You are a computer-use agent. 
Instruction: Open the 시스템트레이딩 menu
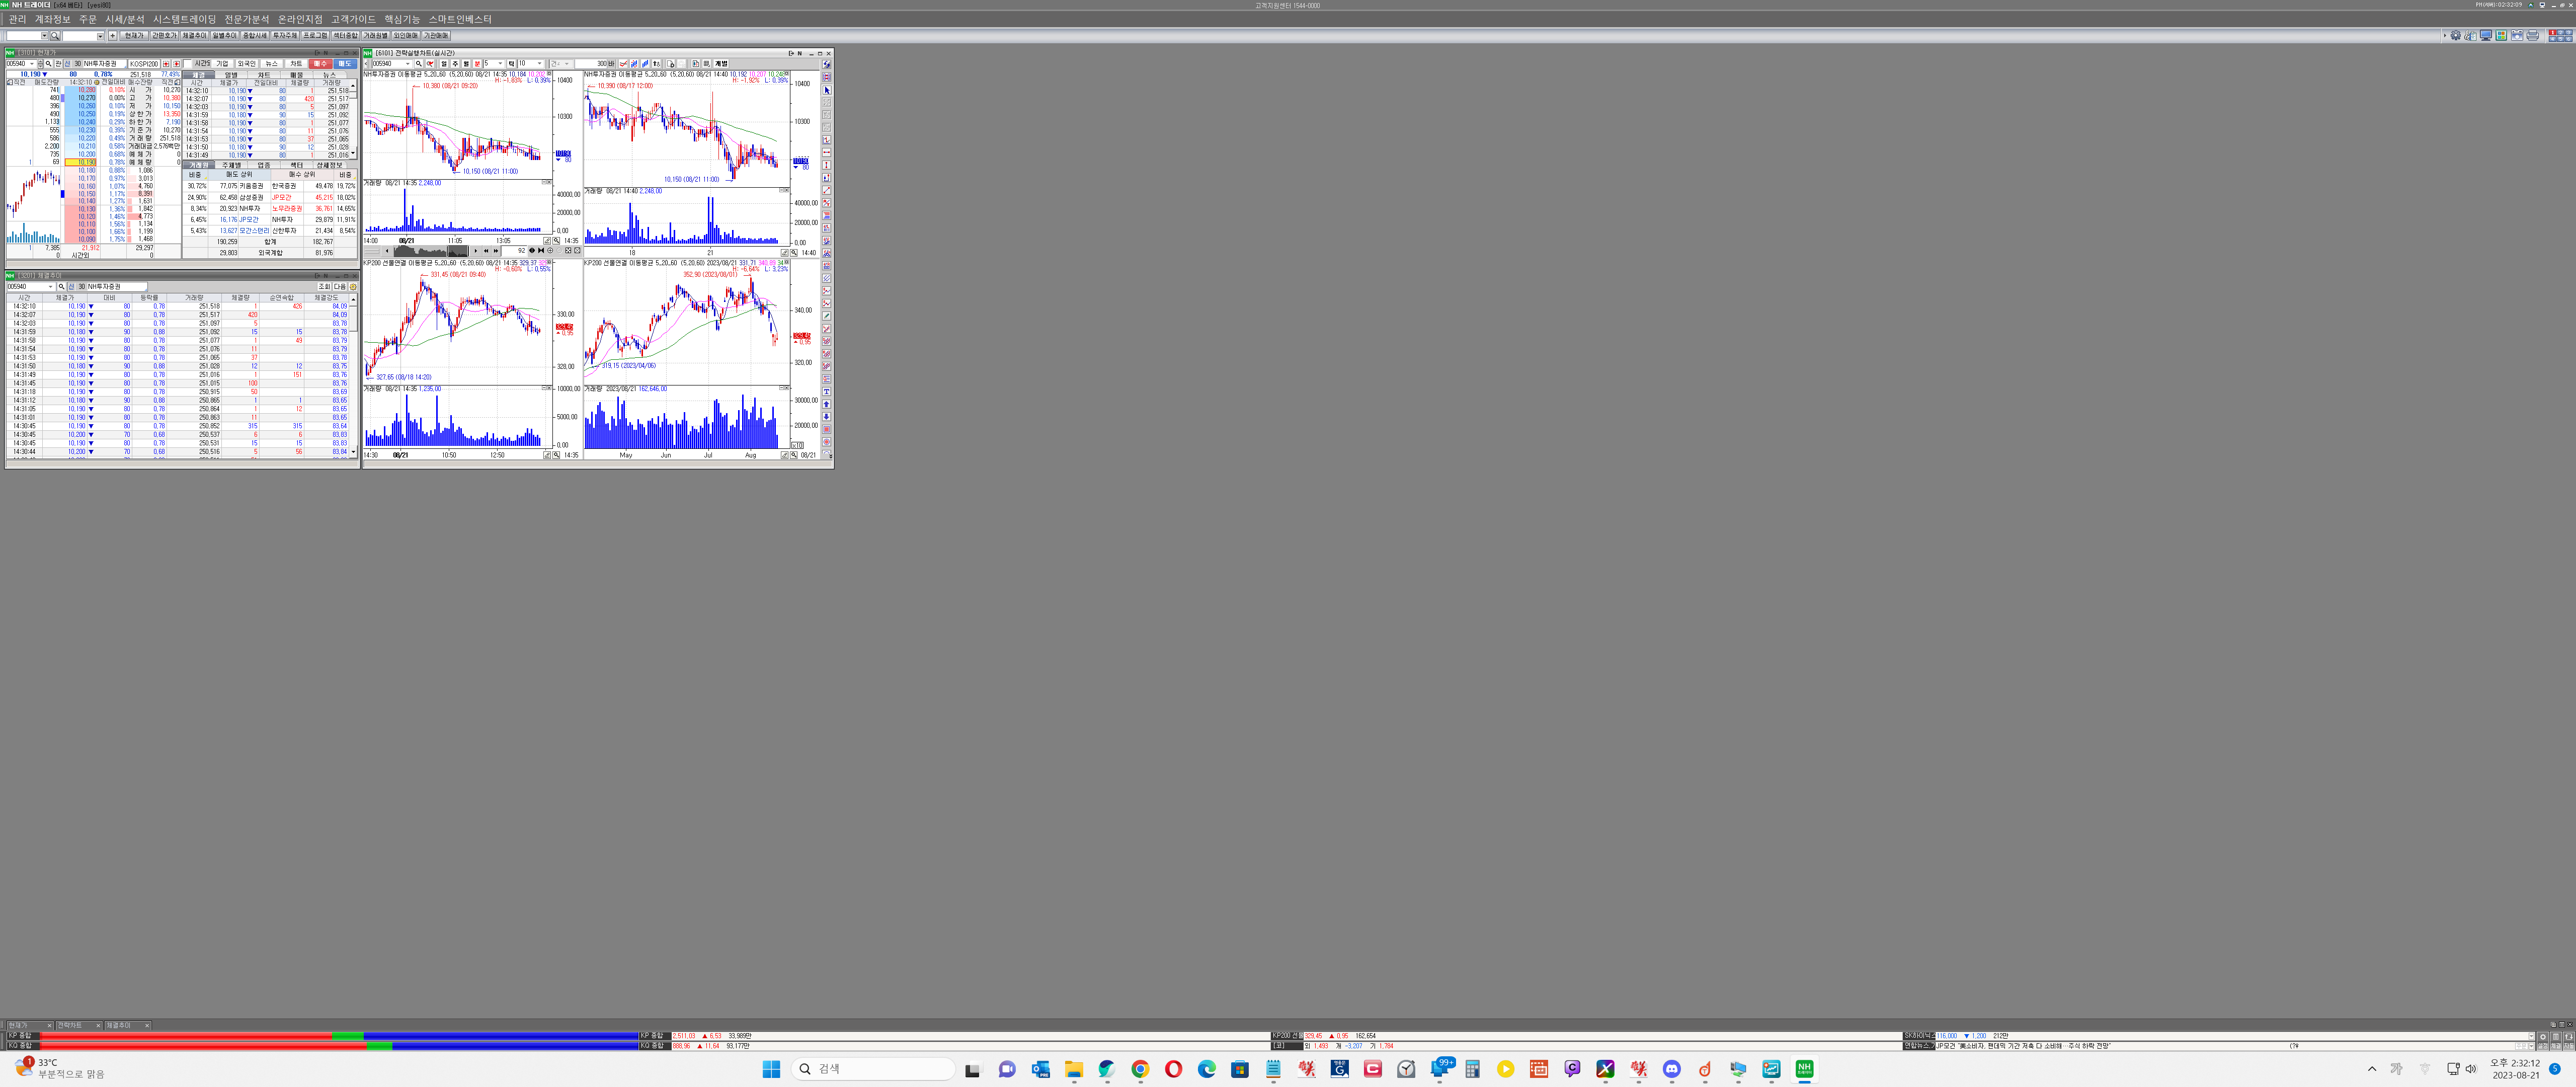click(x=184, y=19)
